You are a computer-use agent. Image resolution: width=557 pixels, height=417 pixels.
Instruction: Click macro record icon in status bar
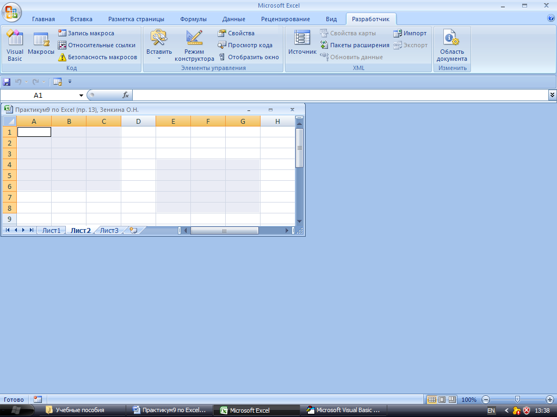click(x=38, y=399)
